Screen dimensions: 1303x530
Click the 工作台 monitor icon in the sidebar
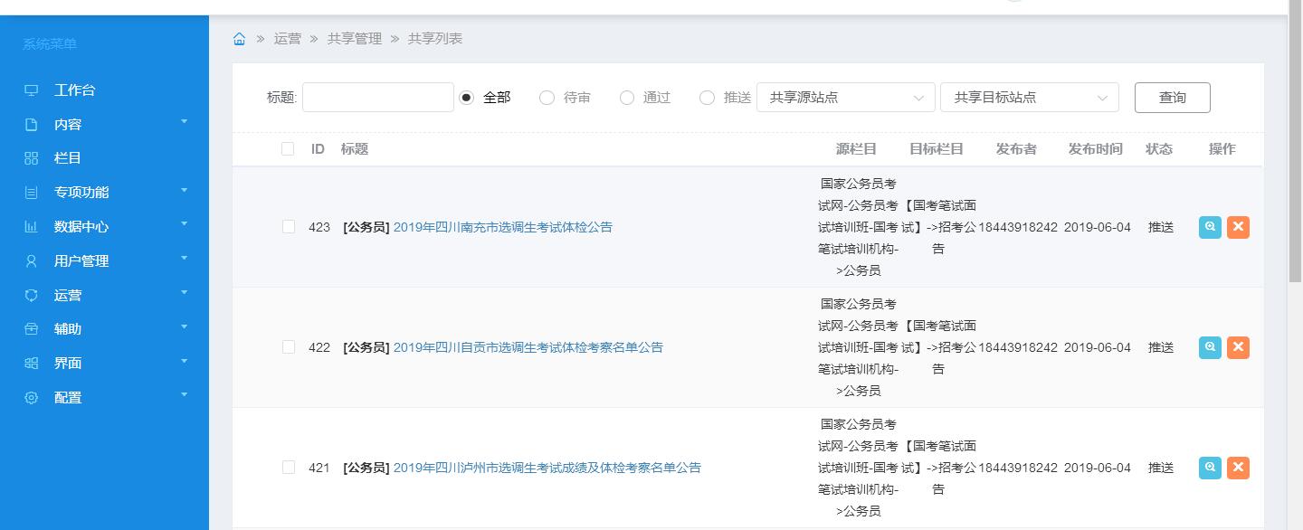coord(32,90)
